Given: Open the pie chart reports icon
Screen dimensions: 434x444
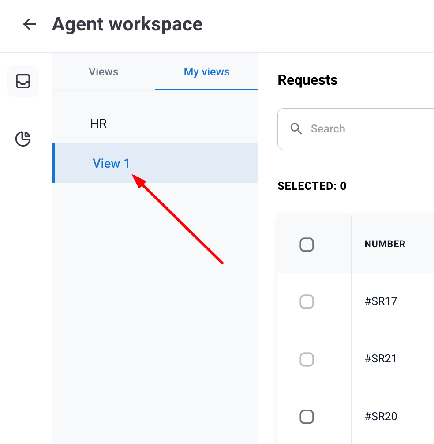Looking at the screenshot, I should coord(23,139).
